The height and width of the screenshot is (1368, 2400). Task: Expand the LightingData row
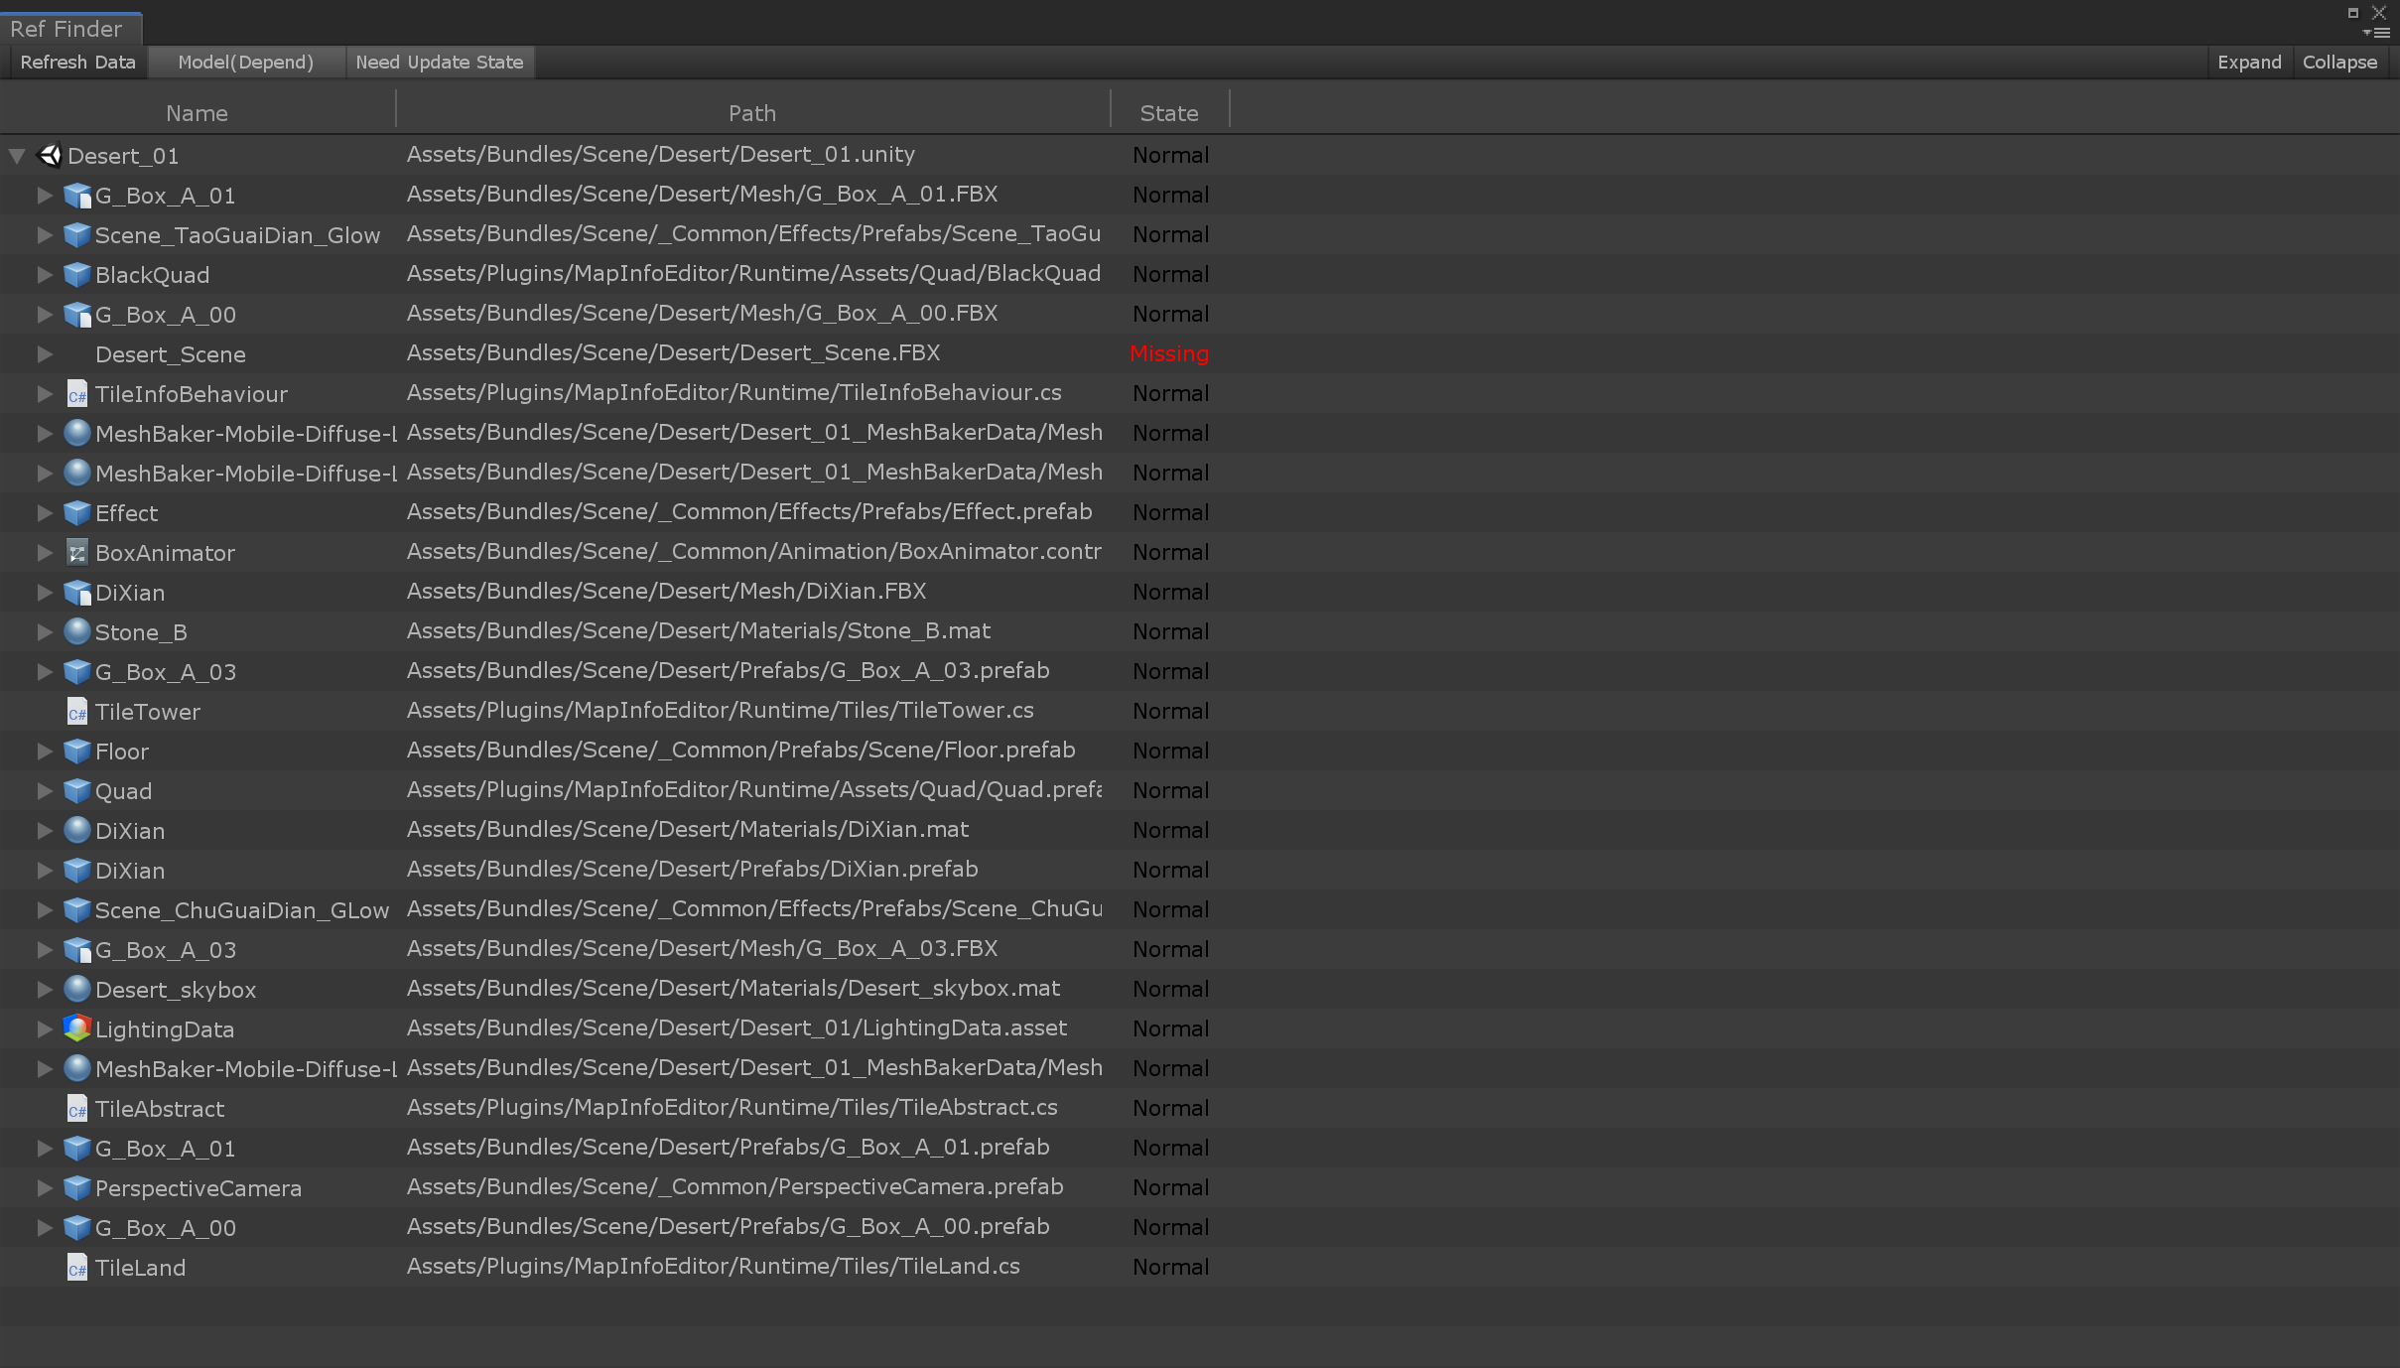(45, 1029)
